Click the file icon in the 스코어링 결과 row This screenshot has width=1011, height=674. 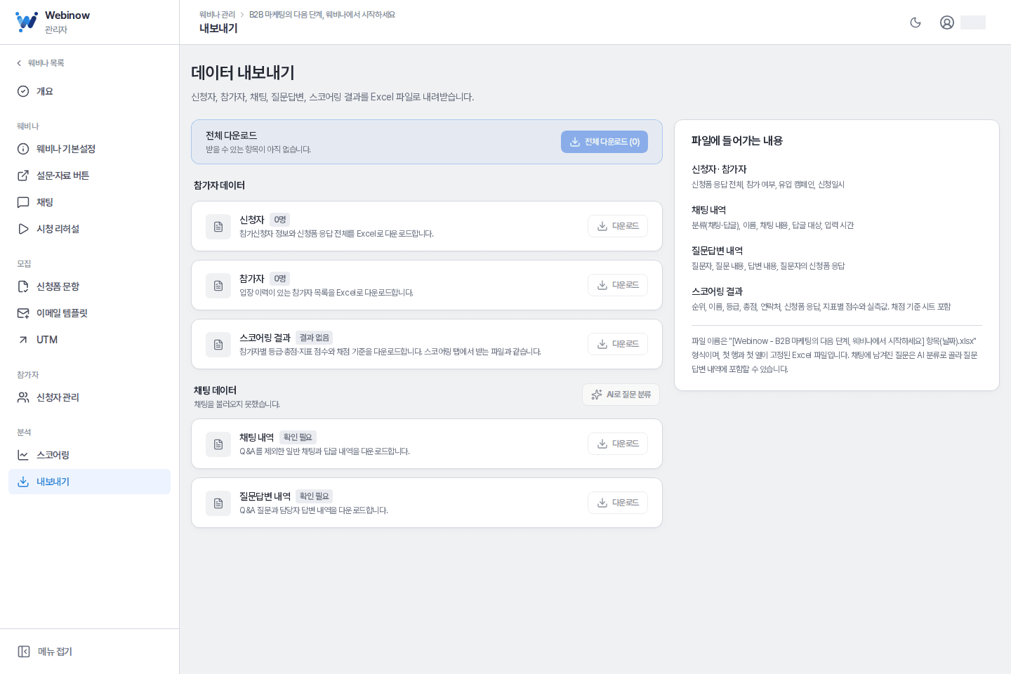[x=218, y=345]
